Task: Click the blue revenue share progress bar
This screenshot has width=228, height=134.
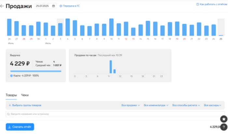Action: tap(36, 71)
